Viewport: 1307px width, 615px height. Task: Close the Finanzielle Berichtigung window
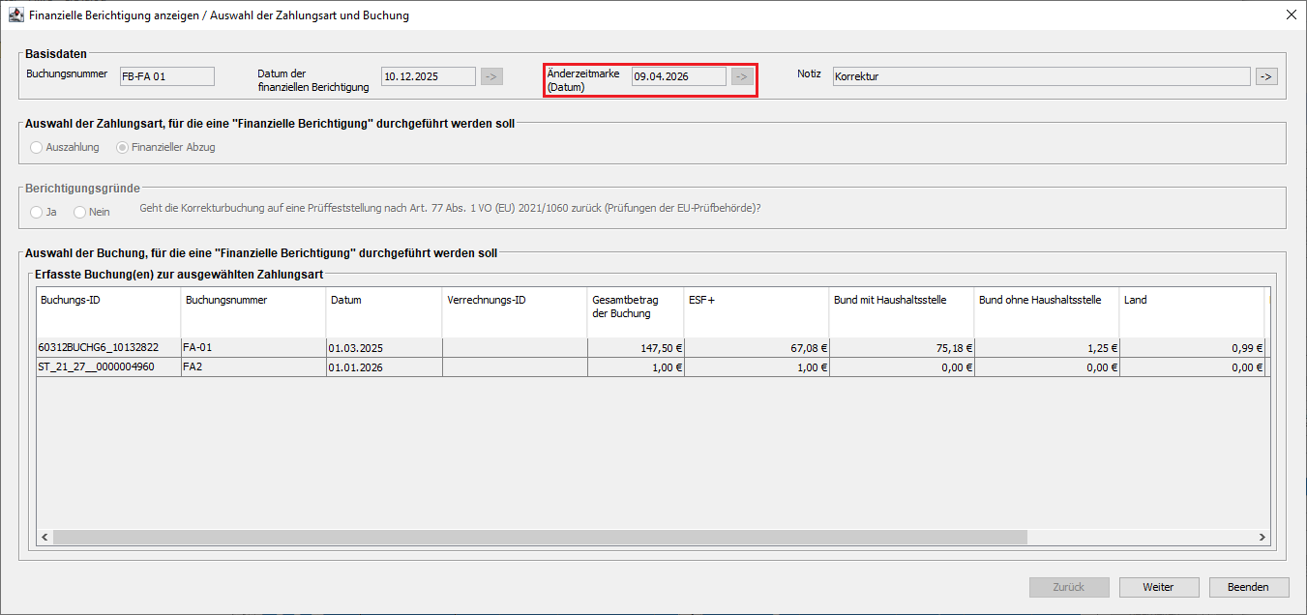[x=1291, y=15]
